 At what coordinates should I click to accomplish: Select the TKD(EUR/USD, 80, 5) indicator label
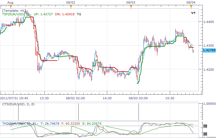point(19,124)
